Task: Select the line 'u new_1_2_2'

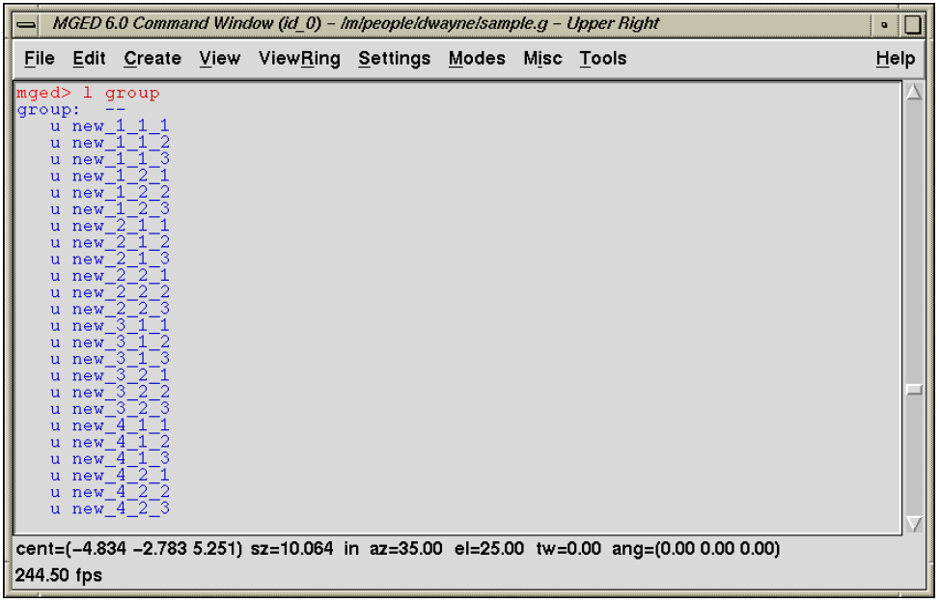Action: coord(110,193)
